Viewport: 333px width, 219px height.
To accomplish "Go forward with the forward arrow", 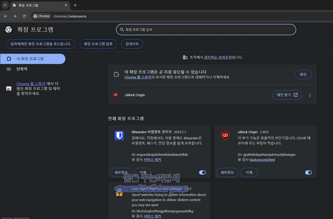I will point(15,16).
